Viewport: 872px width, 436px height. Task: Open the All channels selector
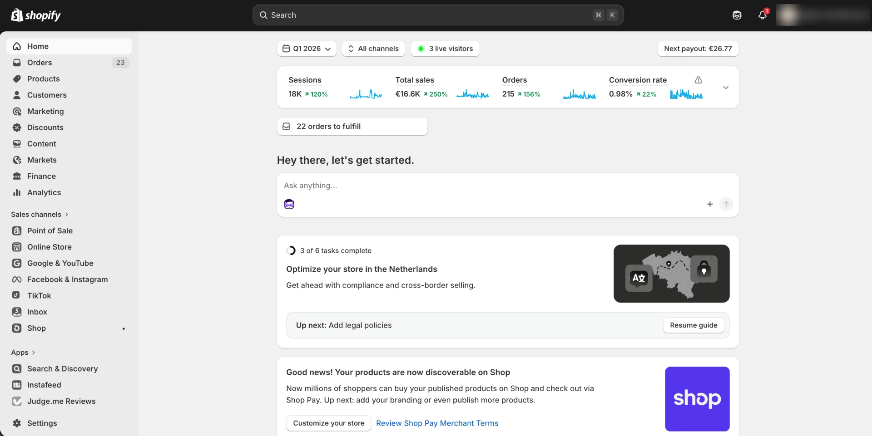coord(373,49)
